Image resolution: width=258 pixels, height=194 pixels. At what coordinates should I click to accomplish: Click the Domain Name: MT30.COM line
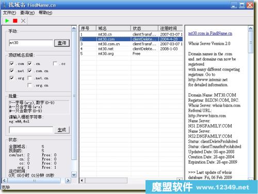pyautogui.click(x=212, y=95)
